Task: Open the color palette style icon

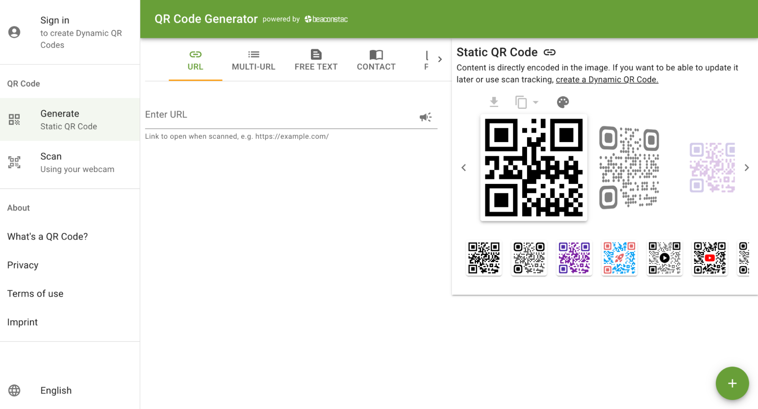Action: (563, 102)
